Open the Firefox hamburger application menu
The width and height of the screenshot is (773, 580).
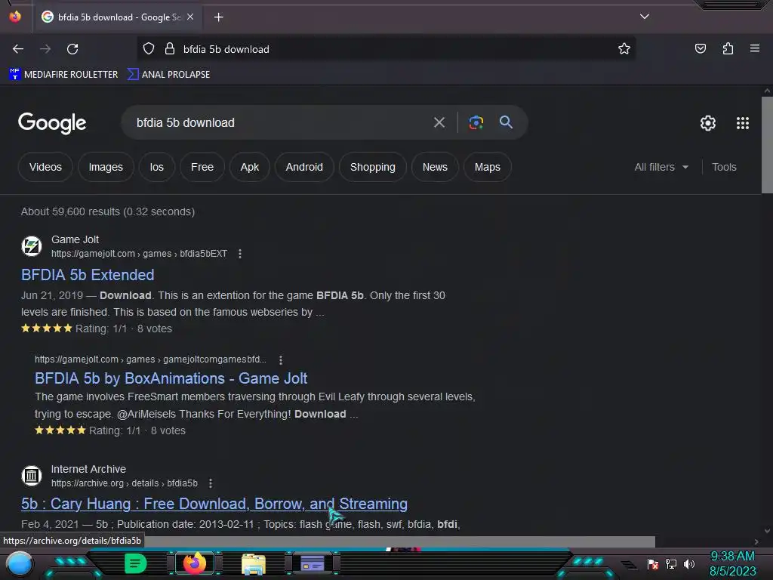click(x=754, y=48)
